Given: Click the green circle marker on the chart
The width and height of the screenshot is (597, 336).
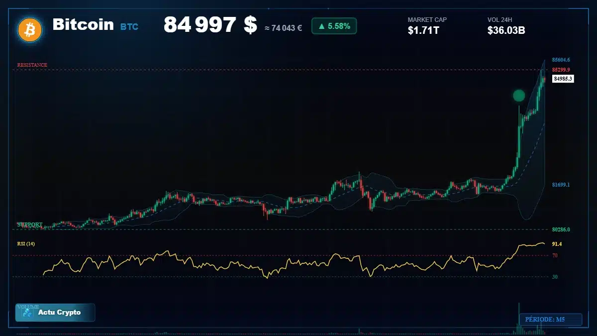Looking at the screenshot, I should click(x=519, y=96).
